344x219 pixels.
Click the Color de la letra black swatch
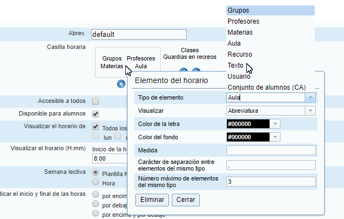[248, 124]
